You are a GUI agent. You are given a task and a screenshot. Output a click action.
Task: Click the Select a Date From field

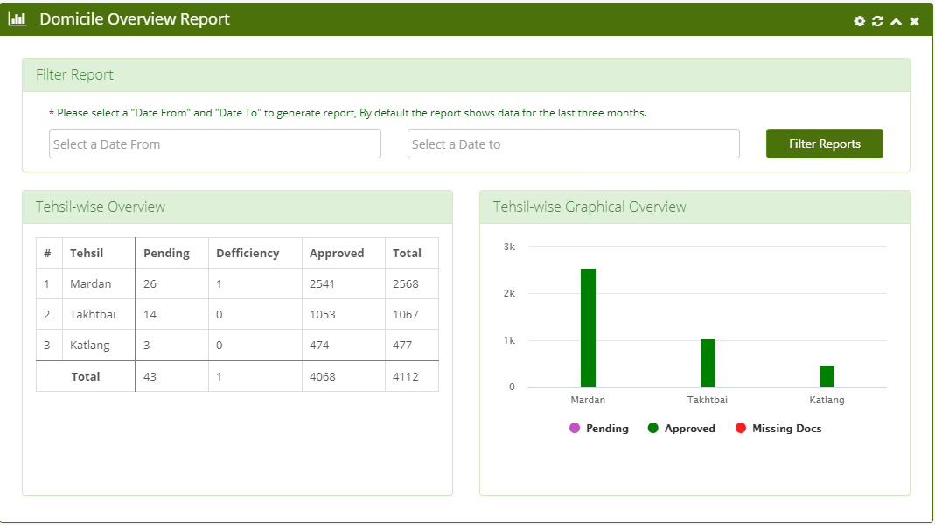point(214,143)
